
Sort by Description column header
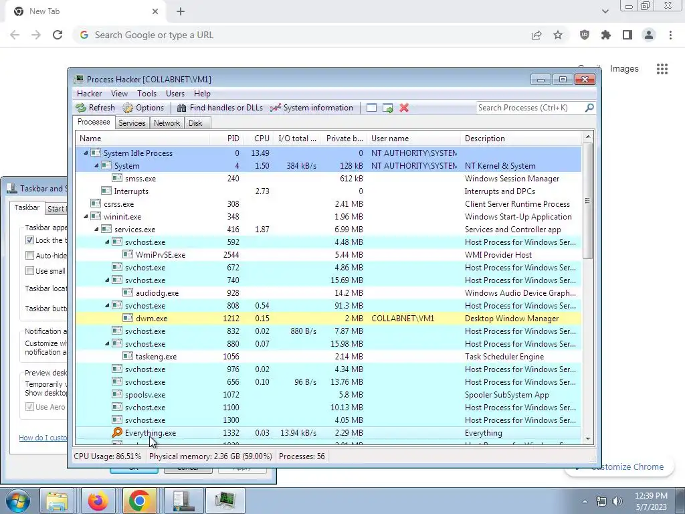click(520, 138)
